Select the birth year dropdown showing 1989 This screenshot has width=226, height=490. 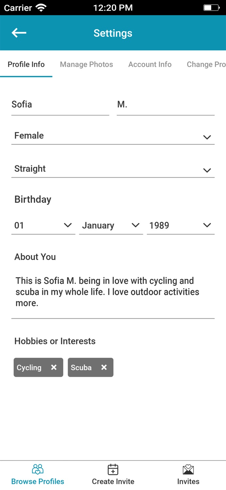click(x=180, y=225)
